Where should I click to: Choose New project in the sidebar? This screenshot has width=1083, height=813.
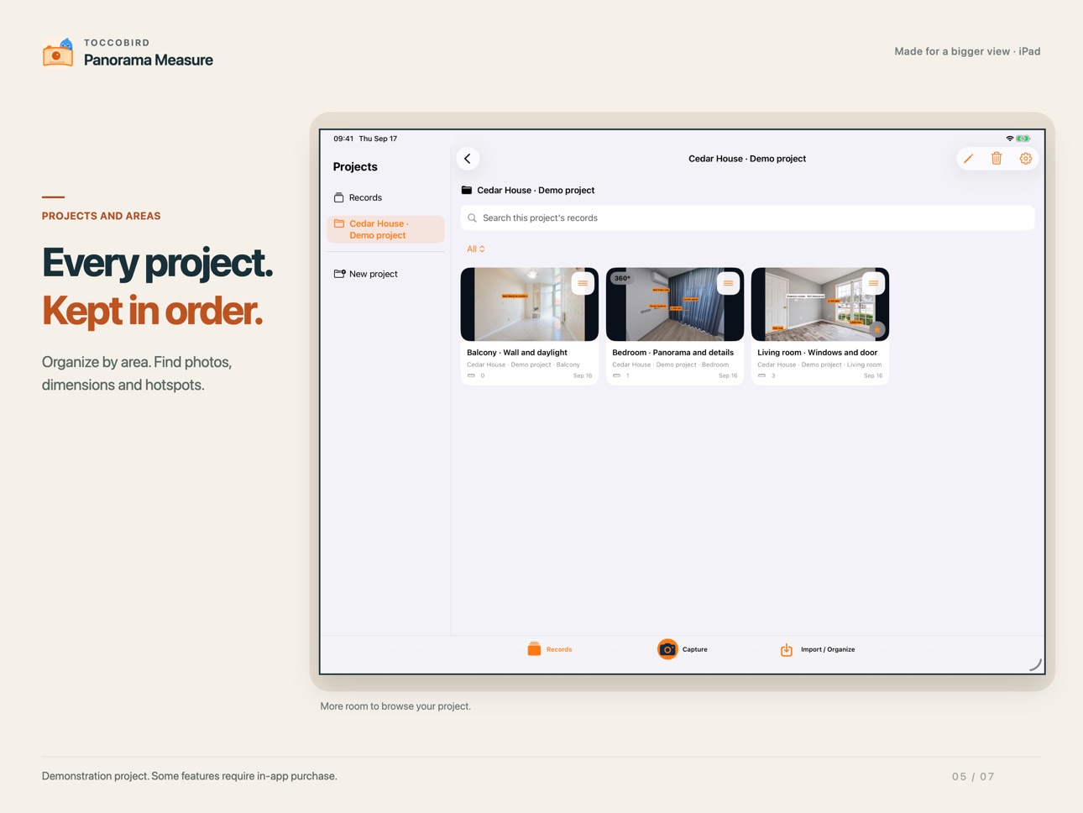385,274
